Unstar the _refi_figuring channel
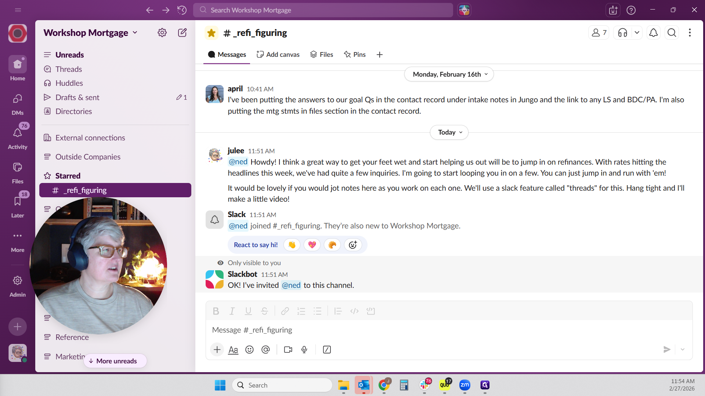This screenshot has width=705, height=396. (x=211, y=33)
